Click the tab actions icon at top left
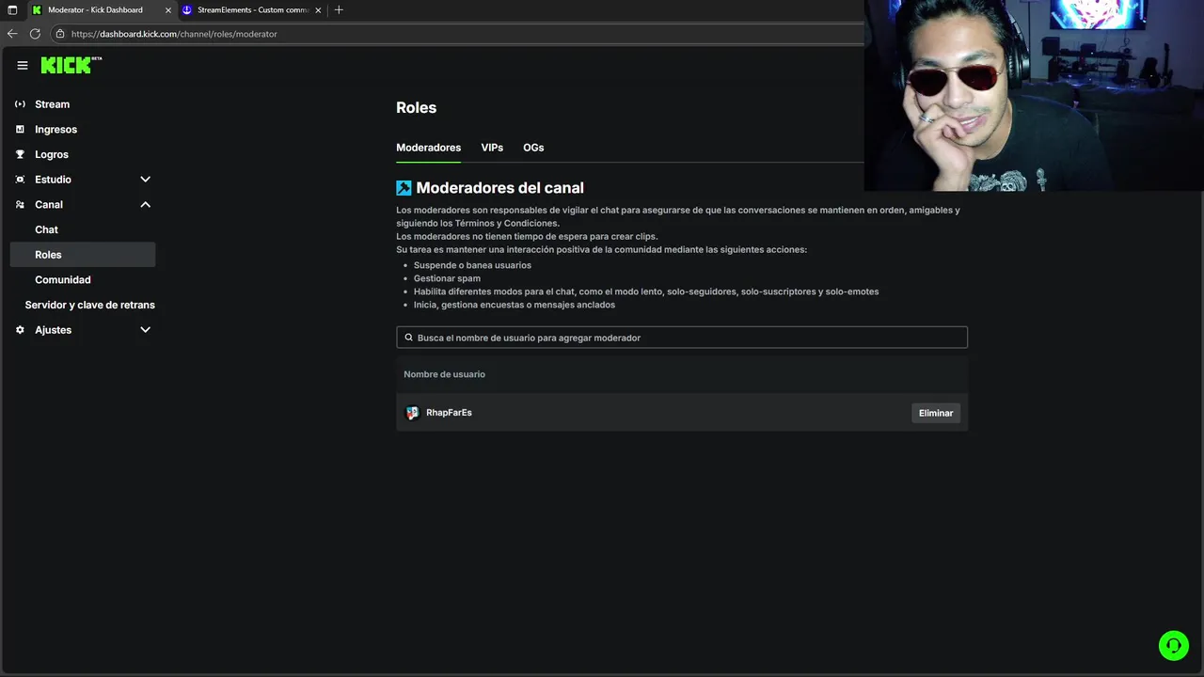Screen dimensions: 1204x677 pyautogui.click(x=12, y=10)
